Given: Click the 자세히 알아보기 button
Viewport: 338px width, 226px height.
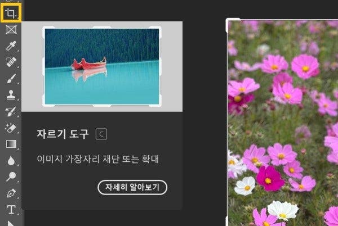Looking at the screenshot, I should coord(132,187).
